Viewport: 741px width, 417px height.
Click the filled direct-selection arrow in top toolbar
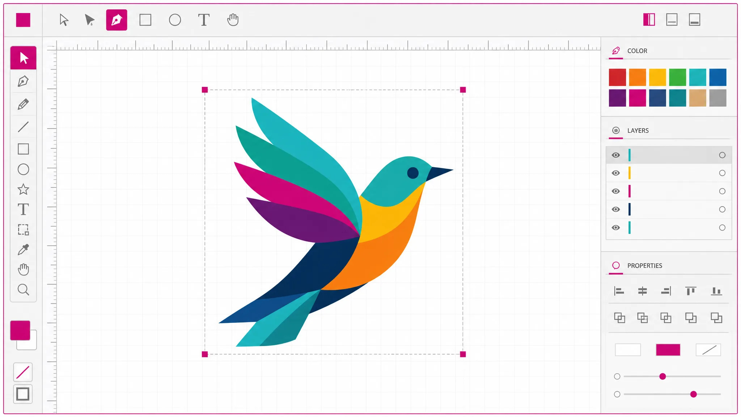(89, 20)
